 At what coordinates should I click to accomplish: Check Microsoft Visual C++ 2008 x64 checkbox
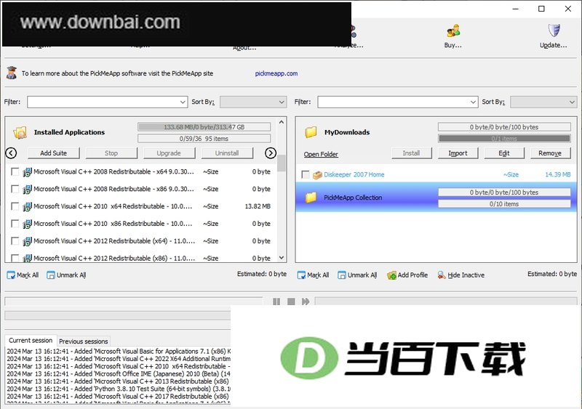tap(15, 171)
